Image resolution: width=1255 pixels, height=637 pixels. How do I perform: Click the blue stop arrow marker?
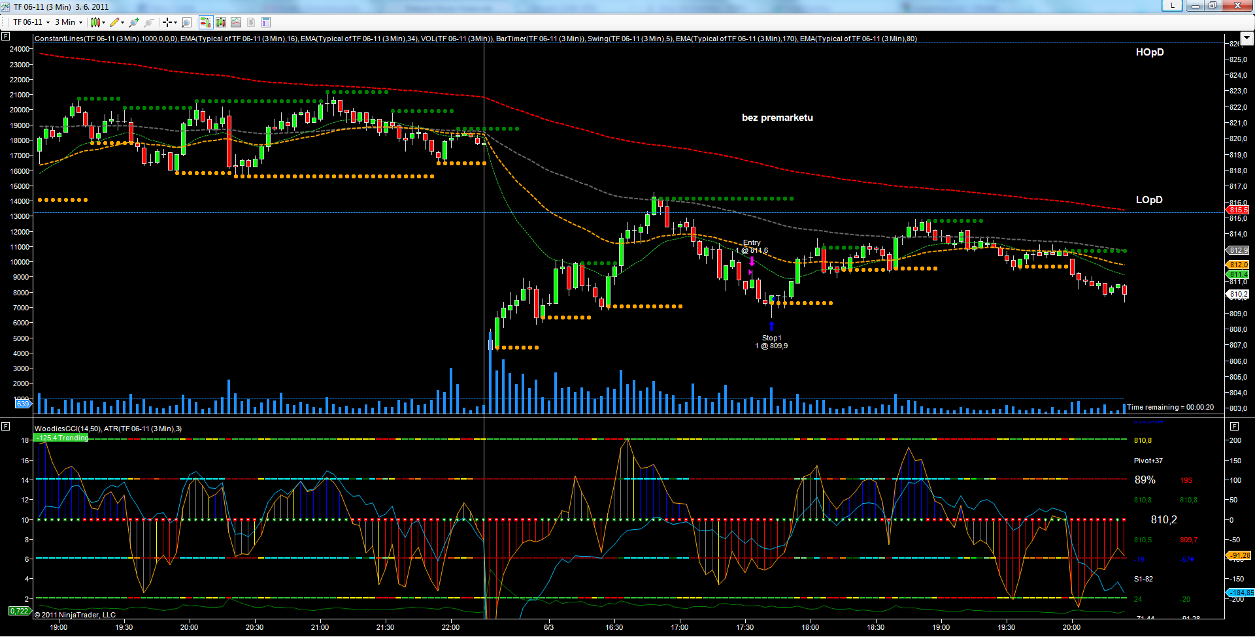click(x=771, y=326)
